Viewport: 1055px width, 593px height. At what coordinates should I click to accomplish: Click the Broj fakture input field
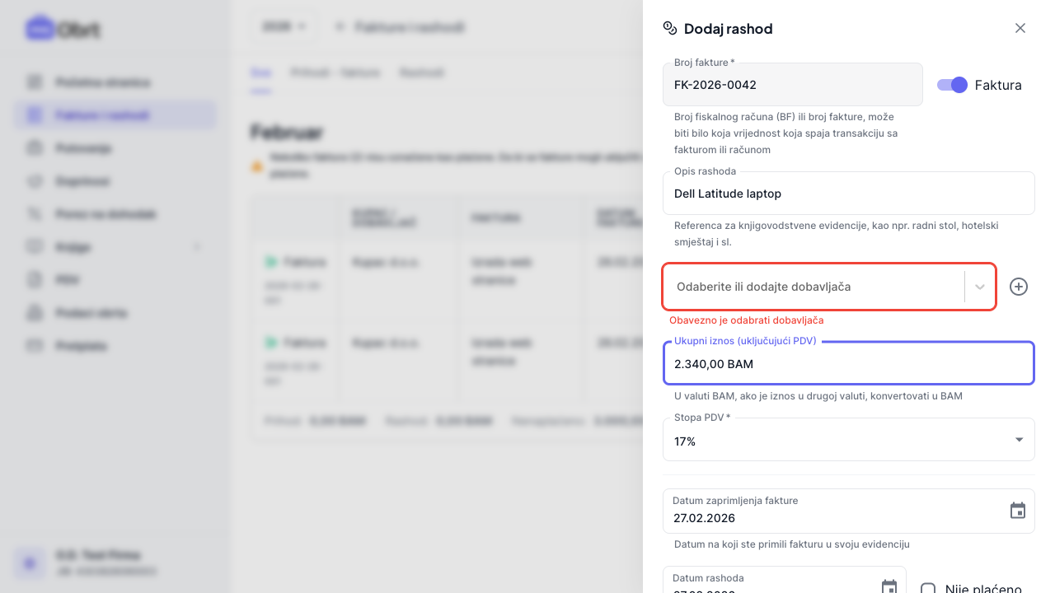792,85
